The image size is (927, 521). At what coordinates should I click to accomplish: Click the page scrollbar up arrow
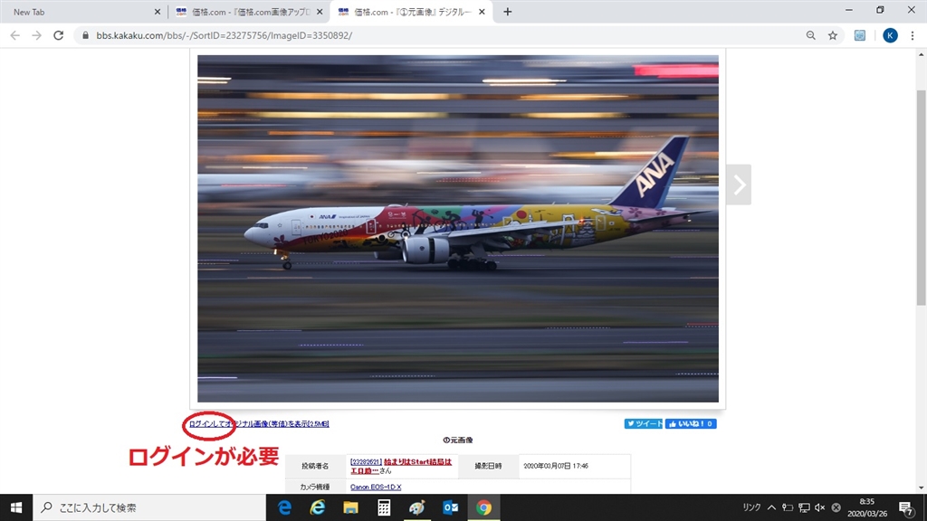[x=921, y=54]
